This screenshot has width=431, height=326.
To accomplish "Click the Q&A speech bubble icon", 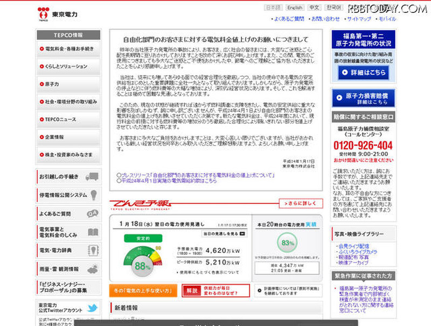I will point(92,214).
